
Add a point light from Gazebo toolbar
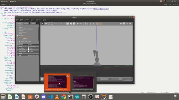click(x=78, y=24)
